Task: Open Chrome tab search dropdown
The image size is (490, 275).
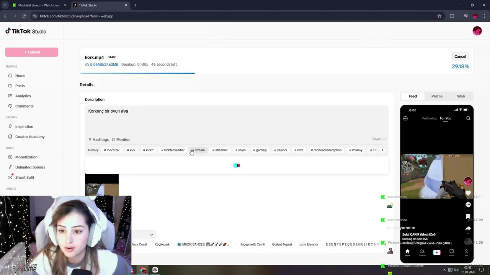Action: pos(5,5)
